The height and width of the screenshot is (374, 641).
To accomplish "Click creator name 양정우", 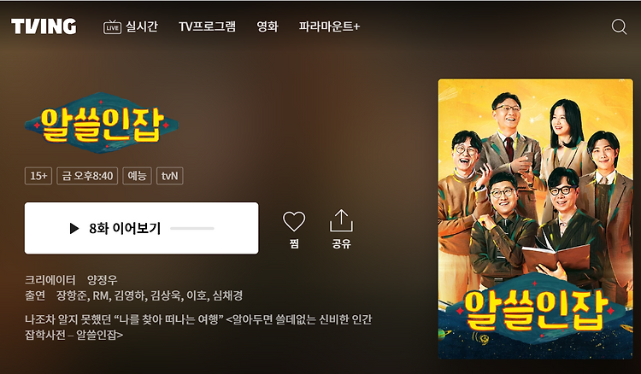I will pyautogui.click(x=103, y=280).
